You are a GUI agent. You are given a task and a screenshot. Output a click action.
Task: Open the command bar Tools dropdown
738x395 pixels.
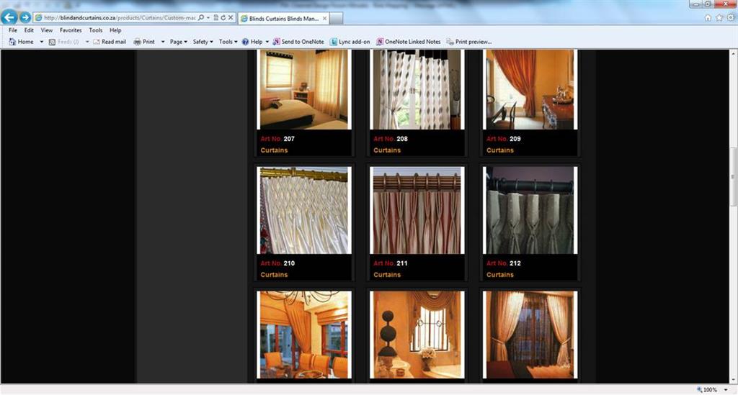tap(228, 42)
